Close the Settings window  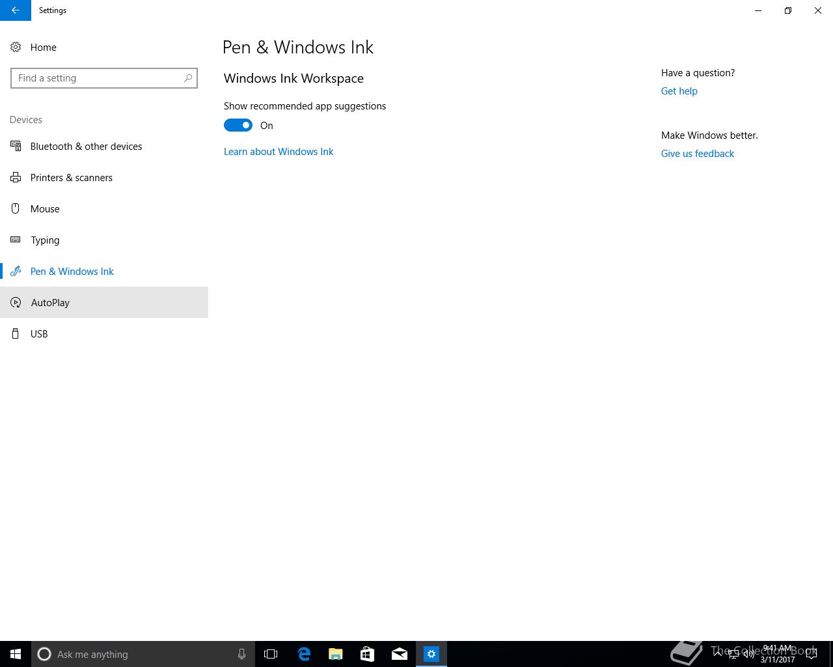pos(818,10)
